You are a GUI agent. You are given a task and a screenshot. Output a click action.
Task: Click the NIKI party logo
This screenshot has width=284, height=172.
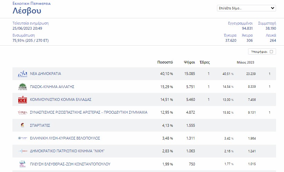pyautogui.click(x=22, y=151)
